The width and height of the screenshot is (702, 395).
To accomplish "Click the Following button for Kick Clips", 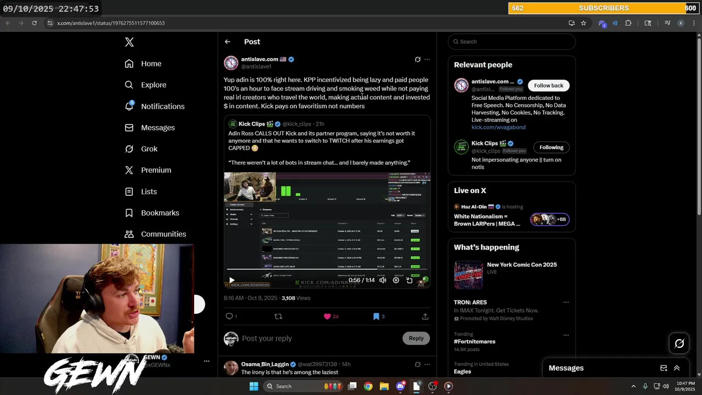I will (551, 148).
